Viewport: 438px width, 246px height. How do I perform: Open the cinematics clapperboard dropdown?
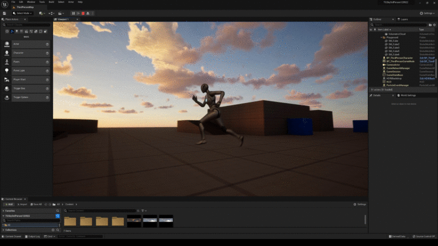point(61,13)
